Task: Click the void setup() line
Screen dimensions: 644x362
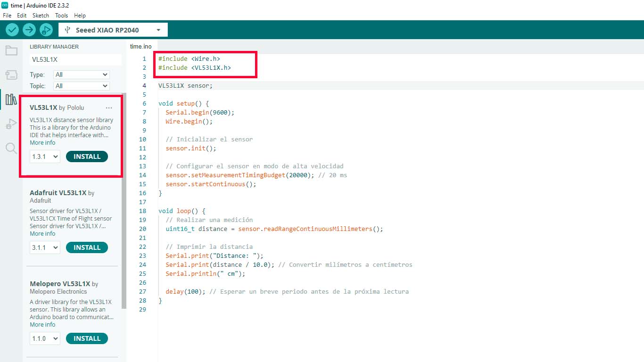Action: tap(183, 104)
